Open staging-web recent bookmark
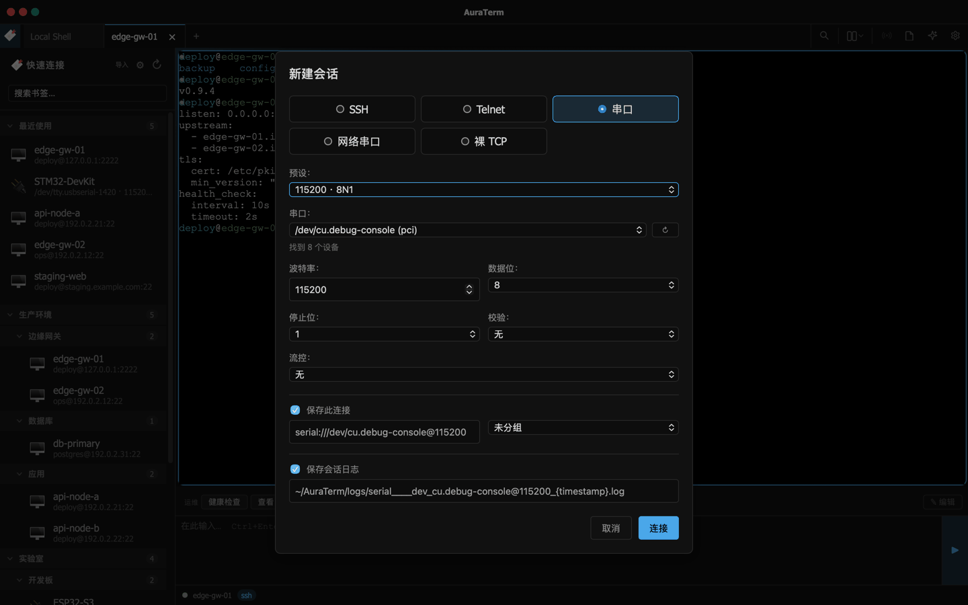The width and height of the screenshot is (968, 605). tap(84, 281)
